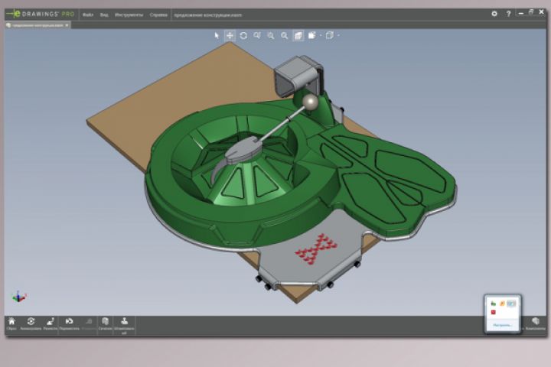Click the display style cube icon
The width and height of the screenshot is (551, 367).
click(x=311, y=35)
